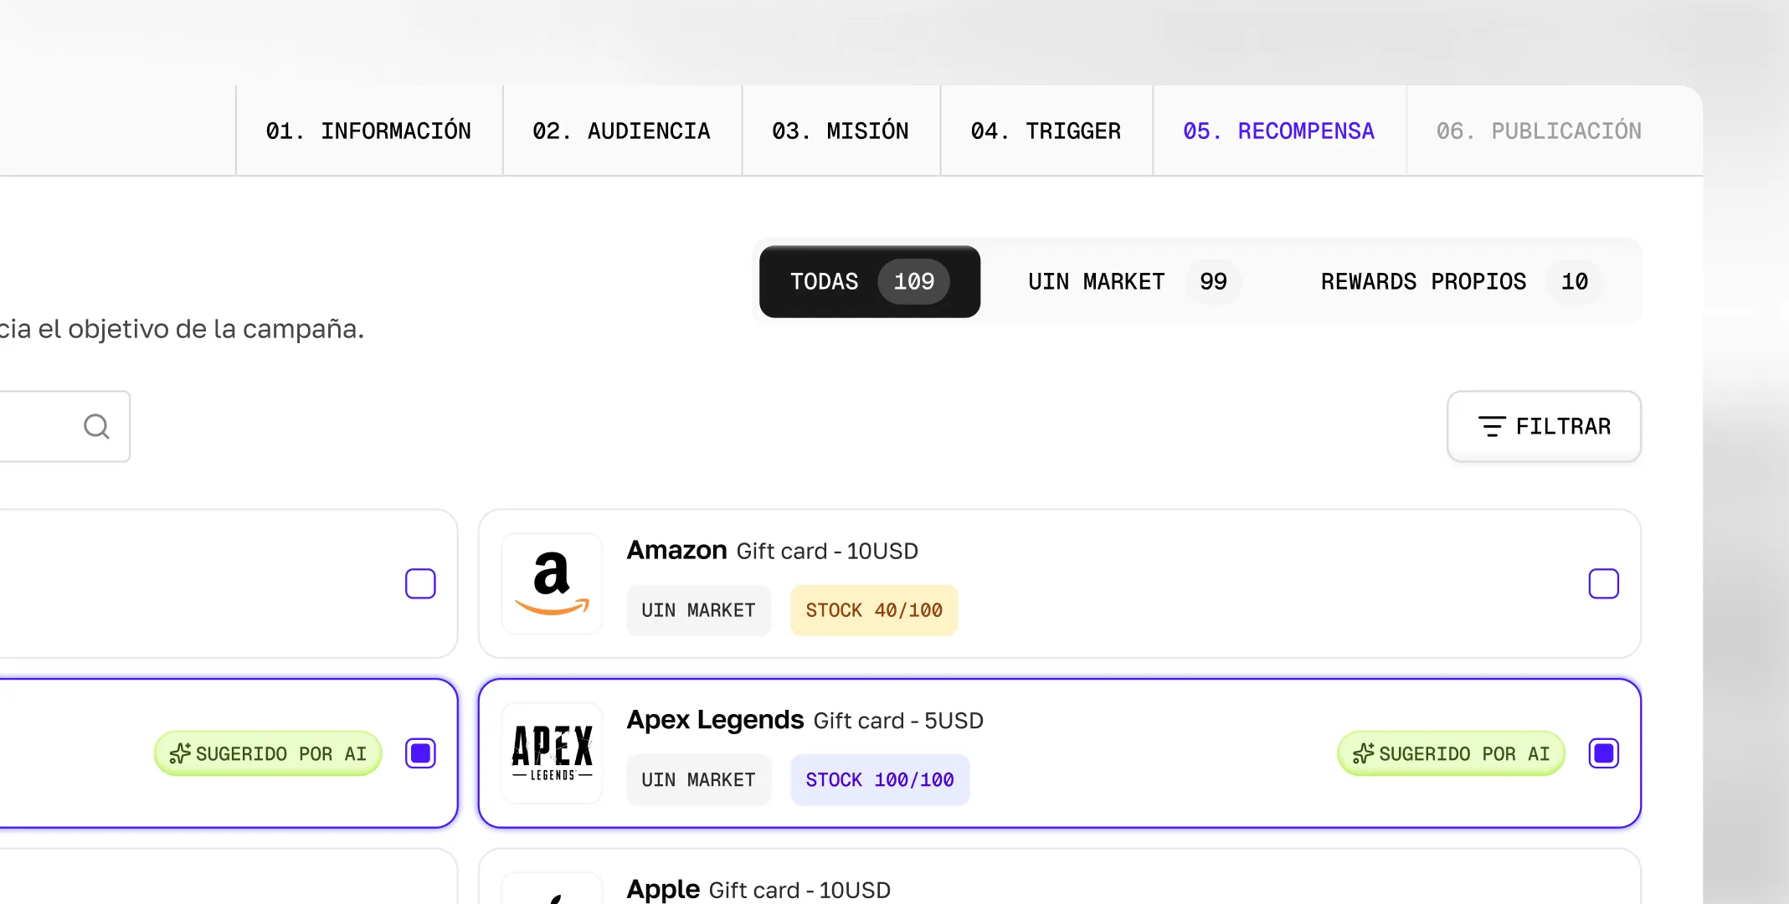Click SUGERIDO POR AI badge on left card

(x=268, y=753)
